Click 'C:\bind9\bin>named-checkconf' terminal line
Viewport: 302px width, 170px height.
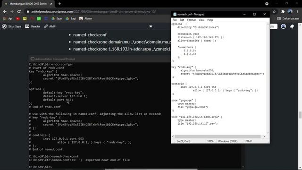pyautogui.click(x=53, y=156)
